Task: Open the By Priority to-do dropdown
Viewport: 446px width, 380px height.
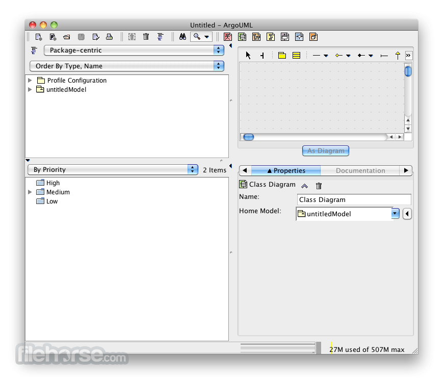Action: point(113,170)
